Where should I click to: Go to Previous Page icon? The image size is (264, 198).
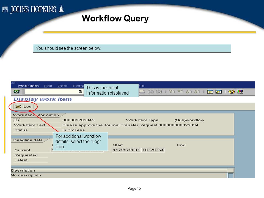coord(180,92)
